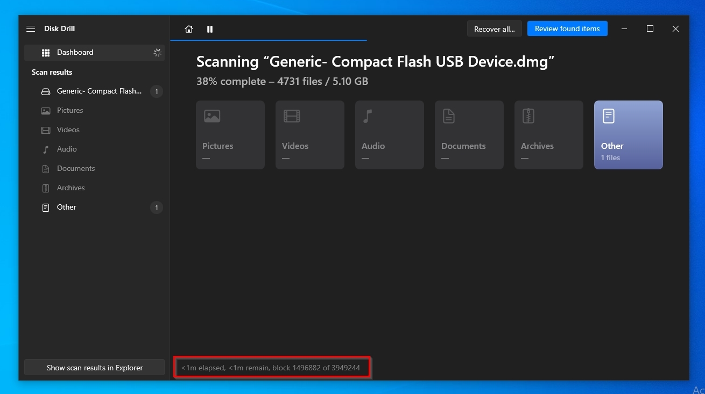Open the Documents category card
This screenshot has width=705, height=394.
point(469,135)
